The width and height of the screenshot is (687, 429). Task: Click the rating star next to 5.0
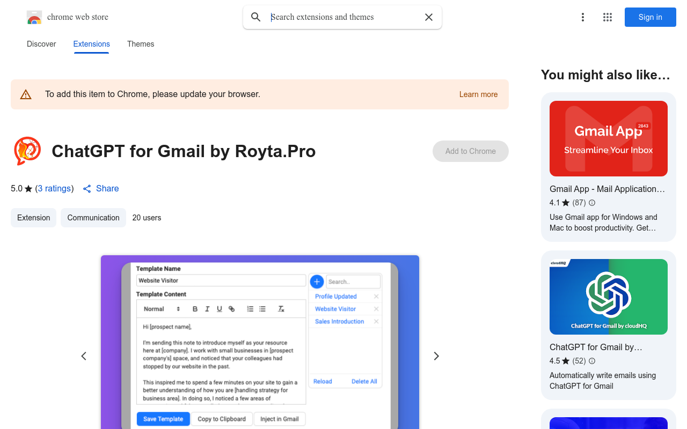pos(28,189)
